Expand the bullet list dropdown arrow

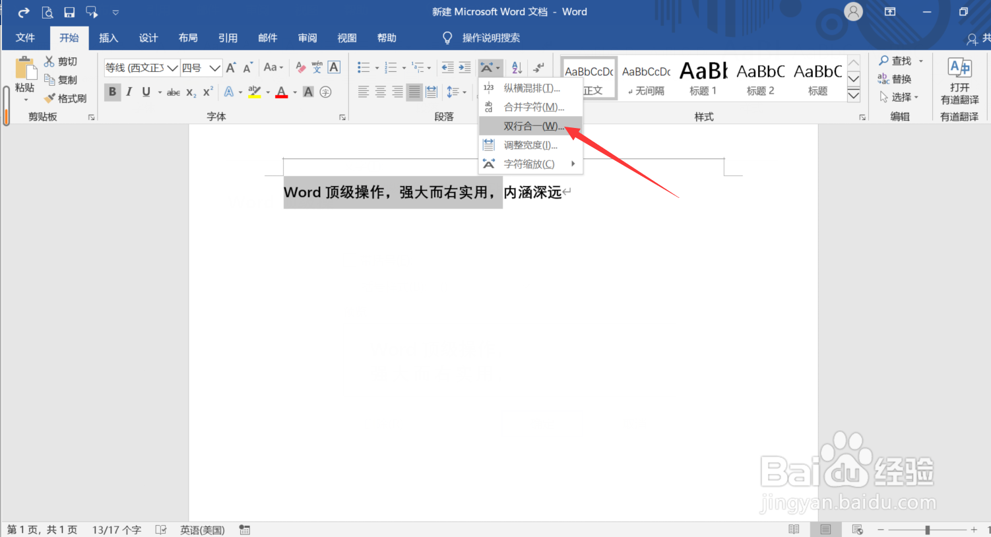pyautogui.click(x=377, y=68)
